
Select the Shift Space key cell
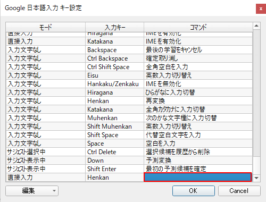(114, 135)
